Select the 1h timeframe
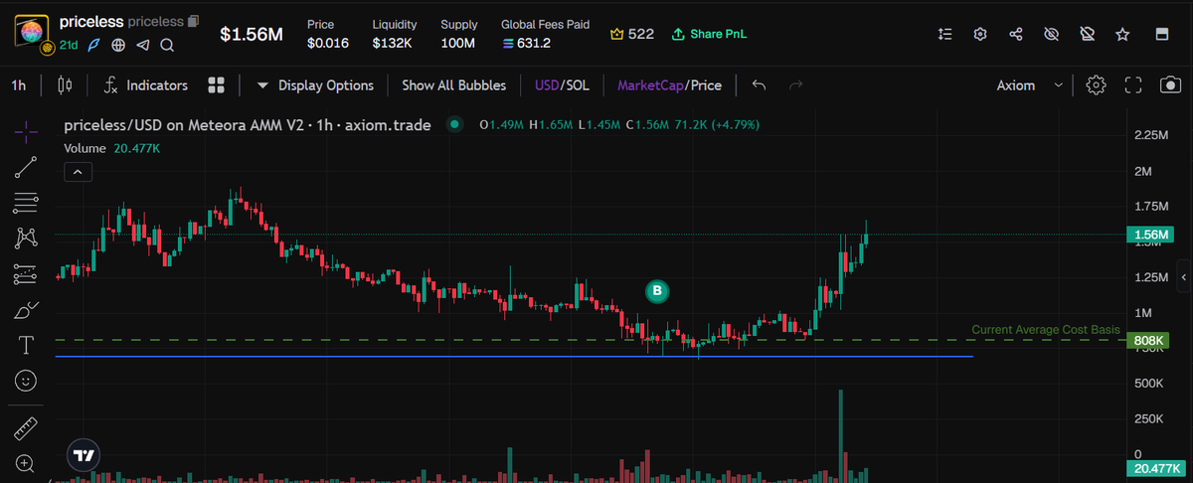This screenshot has height=483, width=1193. [19, 85]
